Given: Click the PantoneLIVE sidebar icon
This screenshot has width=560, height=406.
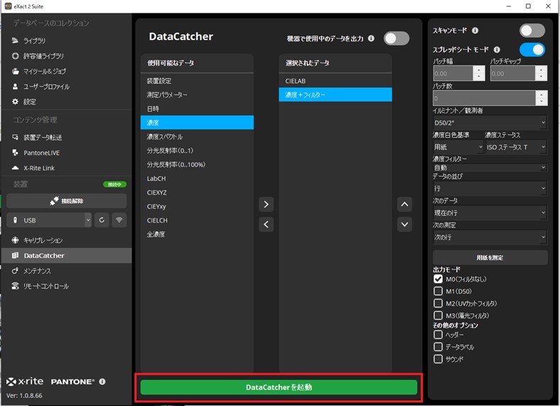Looking at the screenshot, I should click(16, 153).
